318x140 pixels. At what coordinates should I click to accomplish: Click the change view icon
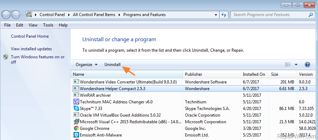tap(288, 65)
